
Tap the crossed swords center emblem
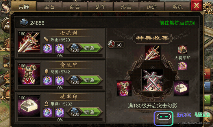[153, 80]
